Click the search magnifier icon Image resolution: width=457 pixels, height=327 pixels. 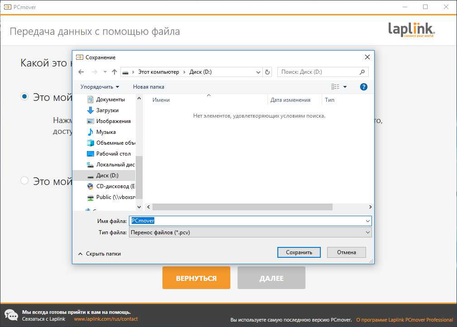tap(362, 72)
